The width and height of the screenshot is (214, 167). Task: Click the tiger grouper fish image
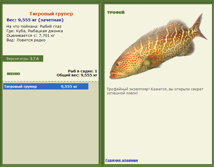tap(158, 46)
